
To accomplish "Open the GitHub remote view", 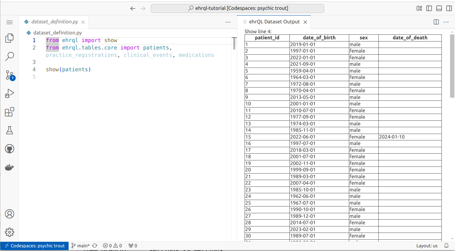I will click(9, 148).
